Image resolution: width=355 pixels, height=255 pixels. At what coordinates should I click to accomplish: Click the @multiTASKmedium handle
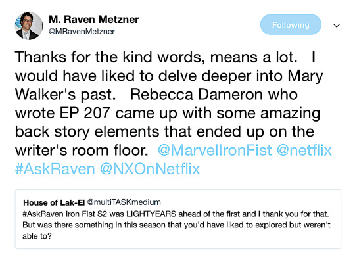click(x=124, y=202)
